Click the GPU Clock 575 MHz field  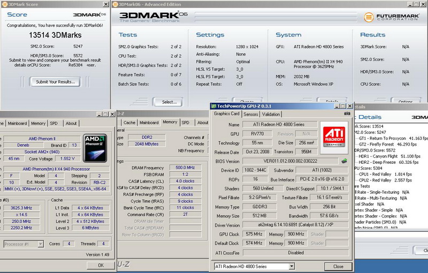tap(254, 234)
